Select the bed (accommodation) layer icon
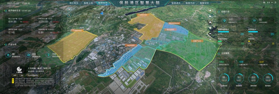 (210, 34)
